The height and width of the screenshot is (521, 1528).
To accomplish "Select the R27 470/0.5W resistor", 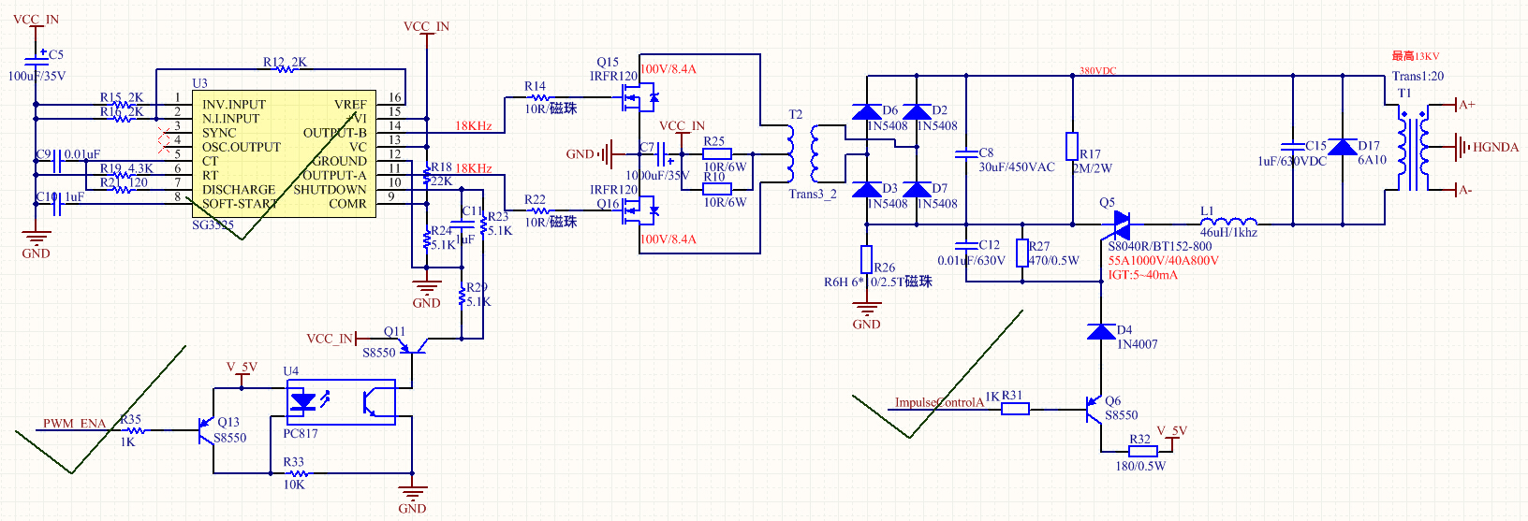I will [1022, 253].
